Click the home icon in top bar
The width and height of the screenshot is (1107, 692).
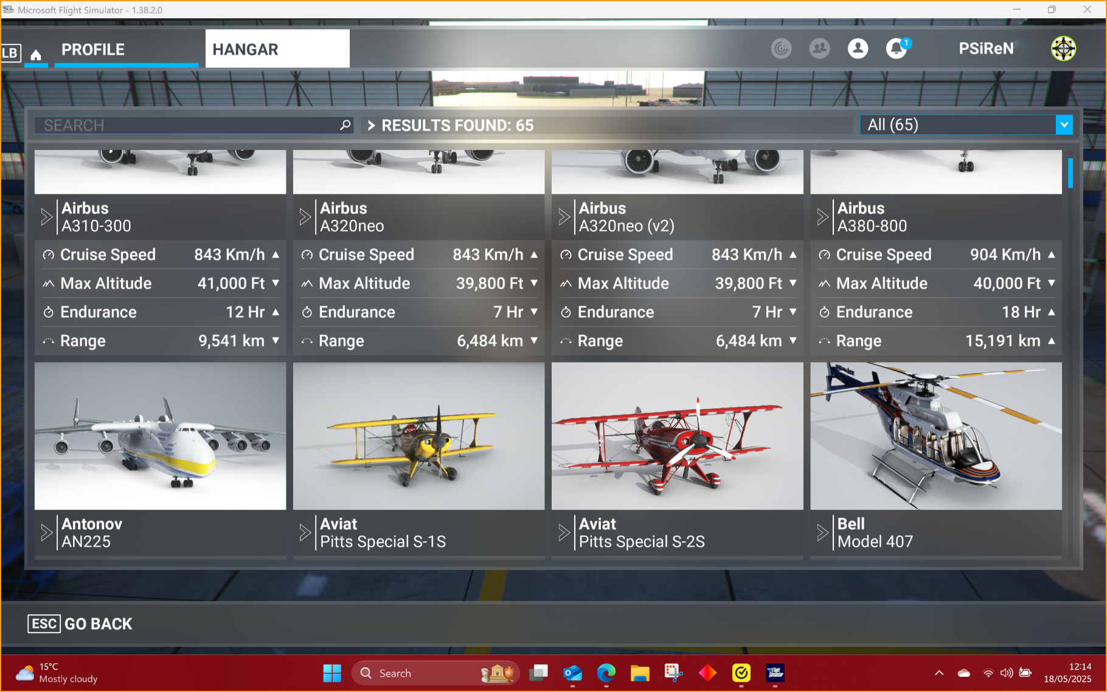[36, 55]
